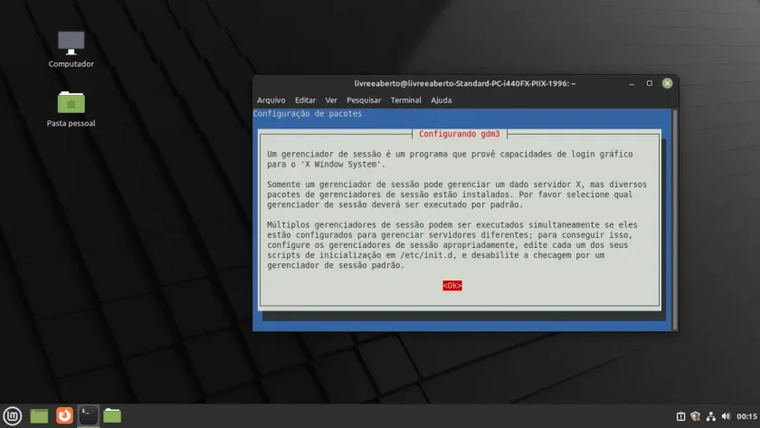Click the terminal title bar text

(x=465, y=83)
